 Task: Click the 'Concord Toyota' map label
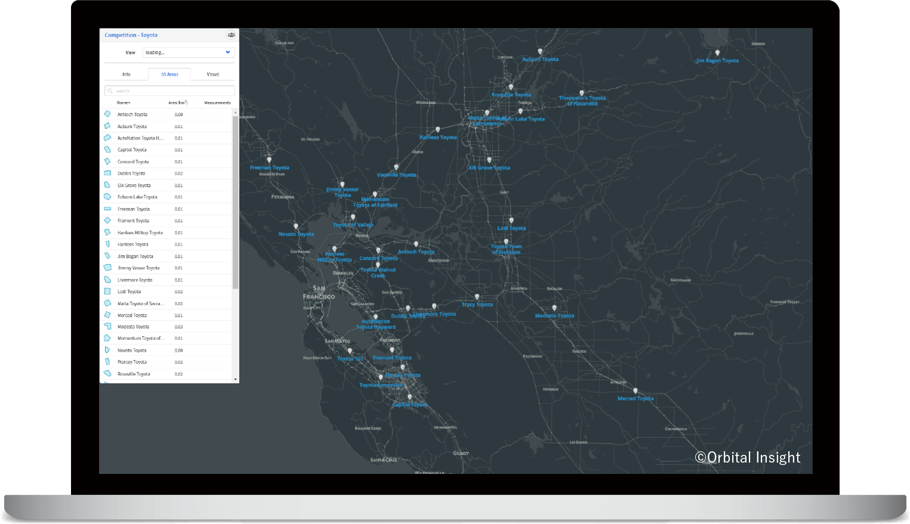click(378, 258)
